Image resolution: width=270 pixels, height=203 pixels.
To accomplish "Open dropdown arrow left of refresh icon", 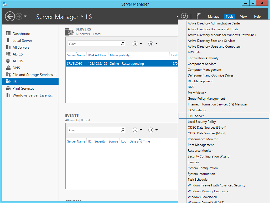I will coord(177,17).
